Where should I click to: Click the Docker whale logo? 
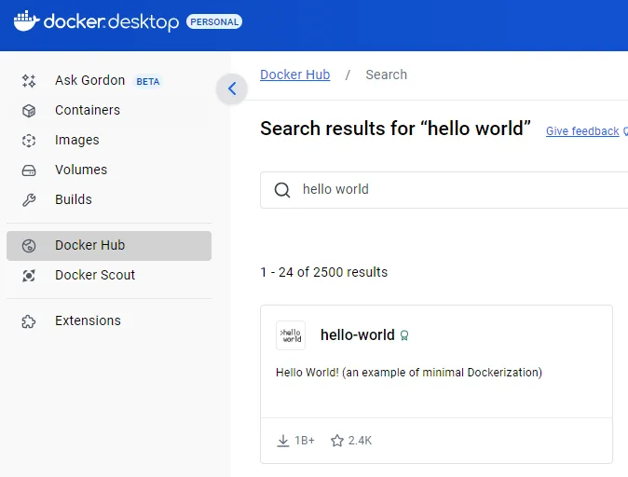26,21
